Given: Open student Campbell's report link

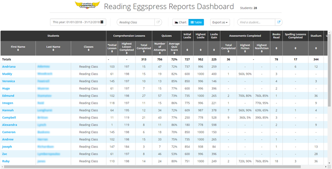Looking at the screenshot, I should pyautogui.click(x=9, y=118).
